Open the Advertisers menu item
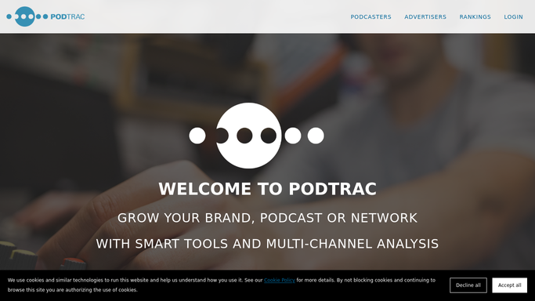 [x=425, y=16]
